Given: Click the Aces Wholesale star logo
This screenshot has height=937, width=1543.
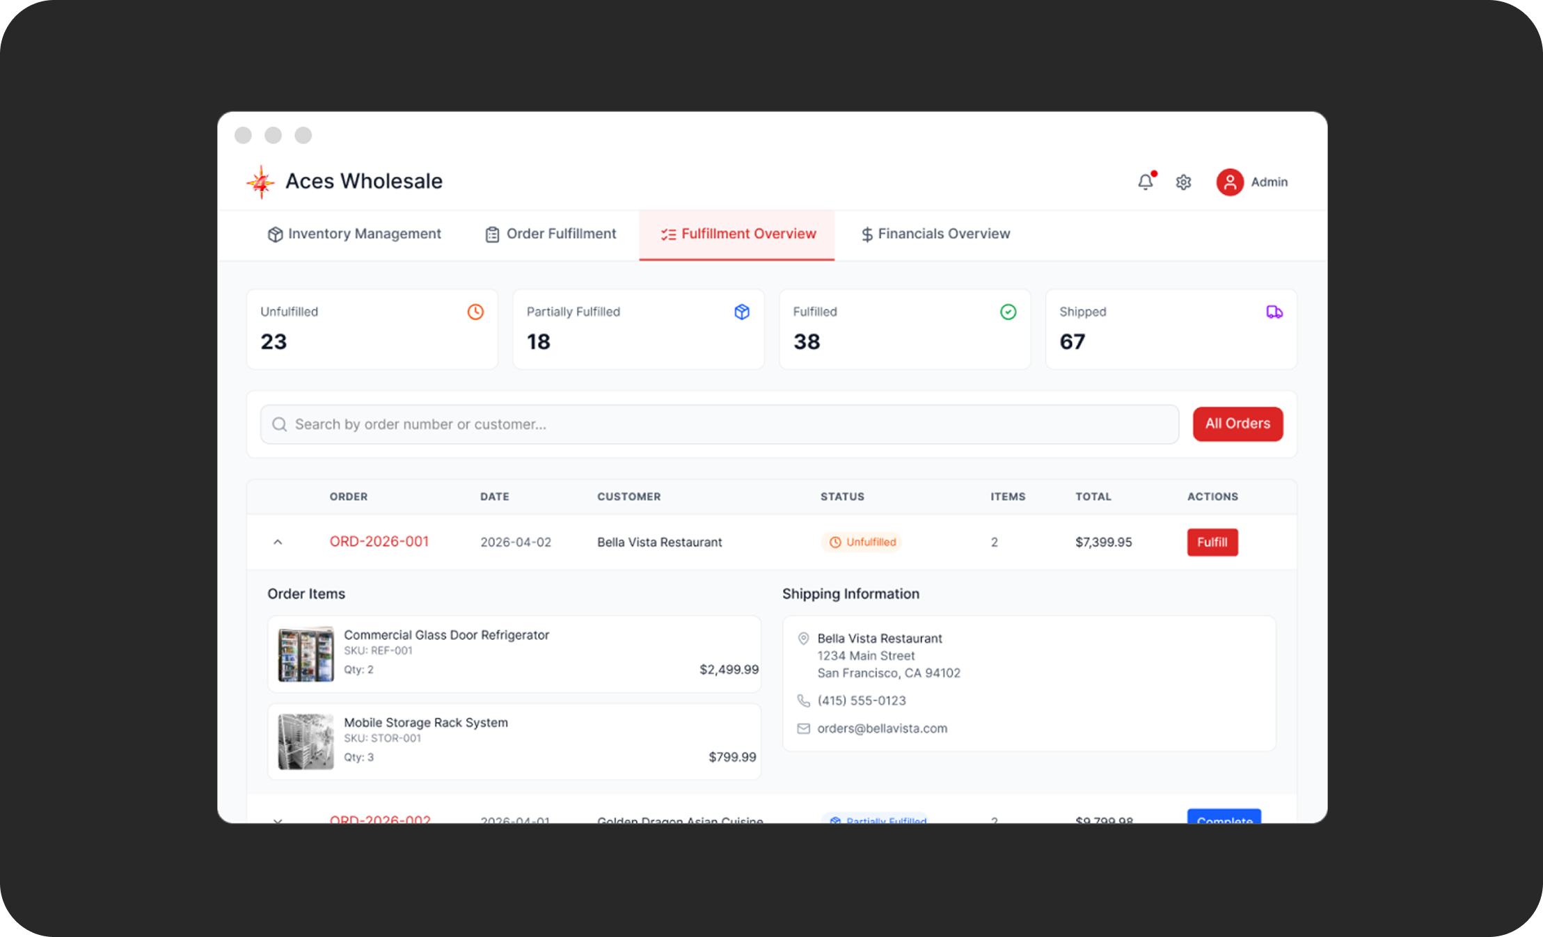Looking at the screenshot, I should (260, 182).
